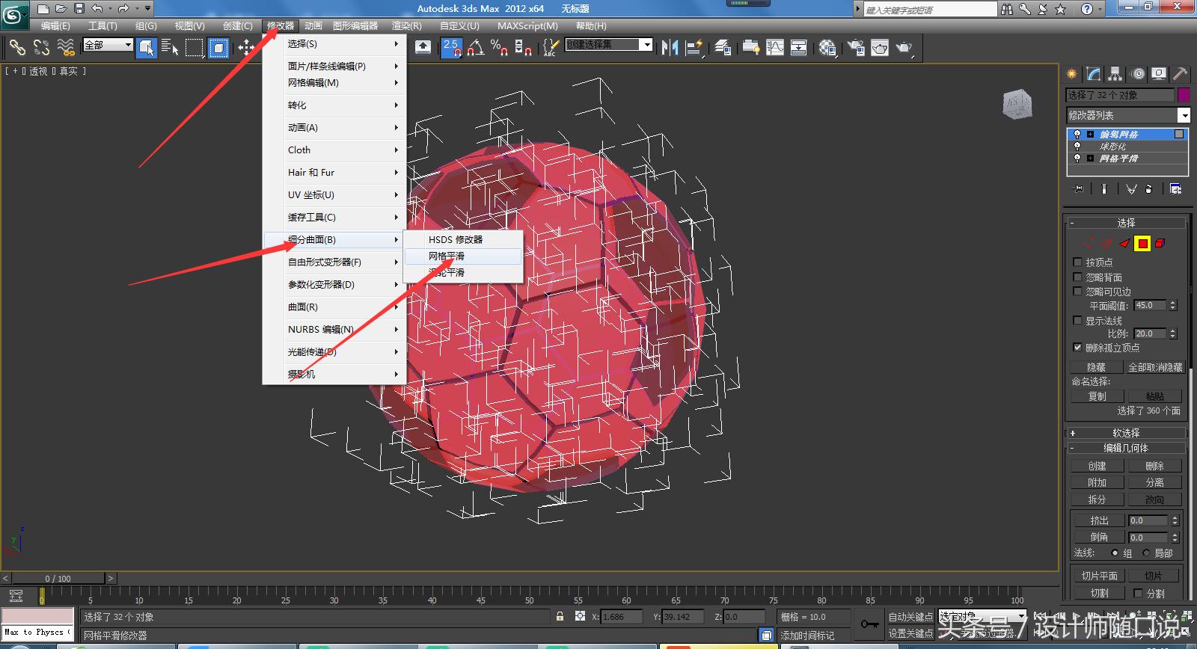The width and height of the screenshot is (1197, 649).
Task: Open the Cloth submenu item
Action: 334,150
